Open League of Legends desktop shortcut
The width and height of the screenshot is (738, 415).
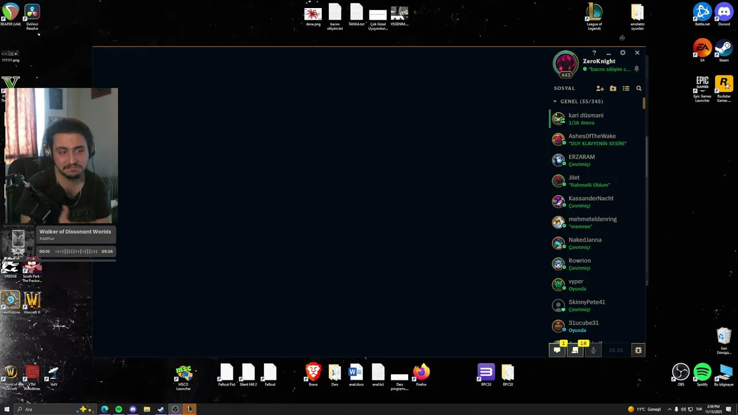(x=594, y=17)
